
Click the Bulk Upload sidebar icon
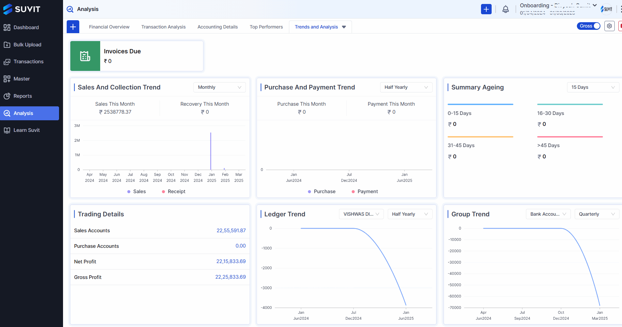coord(7,45)
